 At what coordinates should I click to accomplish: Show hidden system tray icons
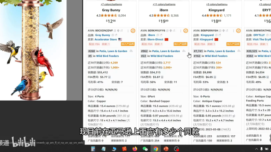click(x=257, y=149)
